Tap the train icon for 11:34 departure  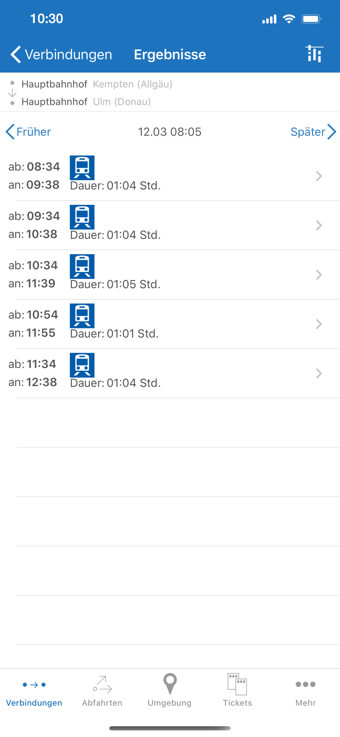(82, 365)
